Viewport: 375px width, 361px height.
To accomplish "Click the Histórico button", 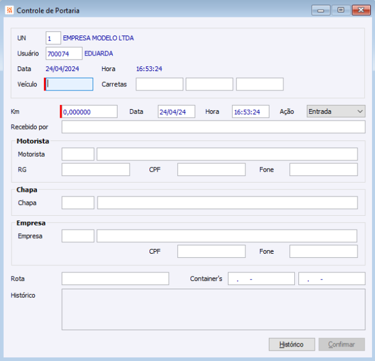I will pos(292,344).
